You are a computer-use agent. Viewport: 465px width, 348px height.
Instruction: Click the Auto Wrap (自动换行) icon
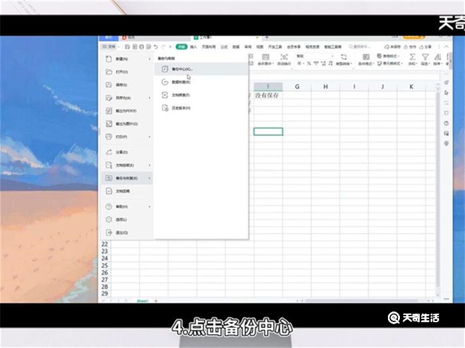pos(284,56)
